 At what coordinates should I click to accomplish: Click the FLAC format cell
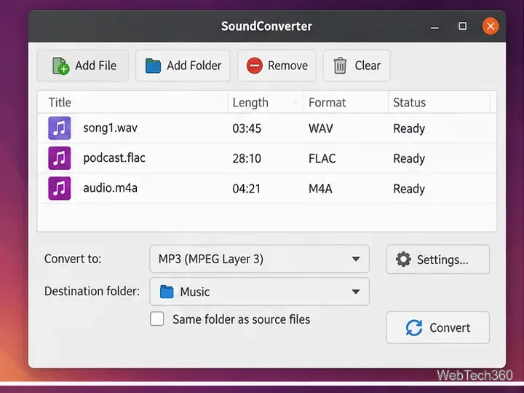(x=322, y=158)
